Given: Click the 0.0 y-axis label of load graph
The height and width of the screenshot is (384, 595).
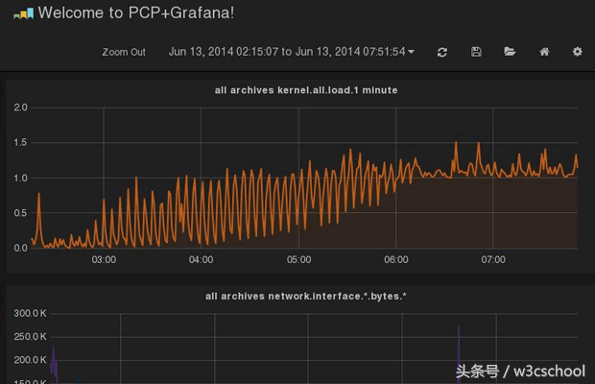Looking at the screenshot, I should (x=20, y=248).
